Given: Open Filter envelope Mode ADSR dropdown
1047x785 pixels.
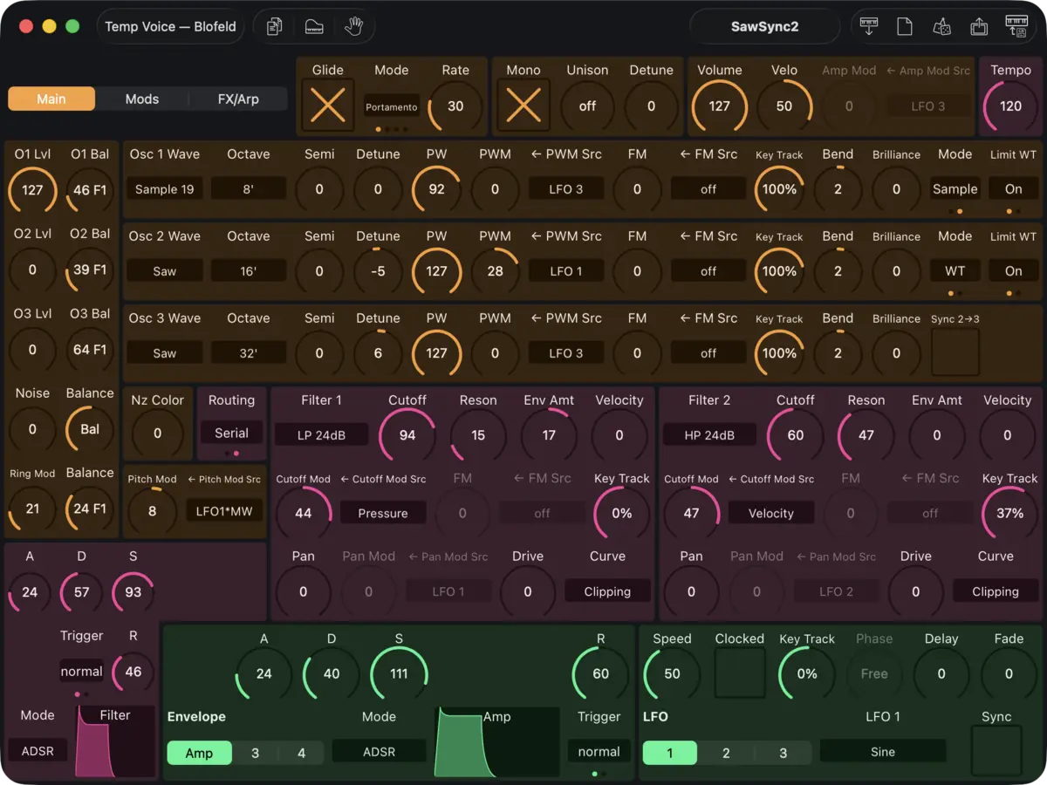Looking at the screenshot, I should pyautogui.click(x=38, y=749).
